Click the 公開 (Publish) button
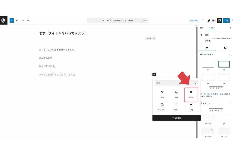The image size is (233, 163). coord(227,20)
